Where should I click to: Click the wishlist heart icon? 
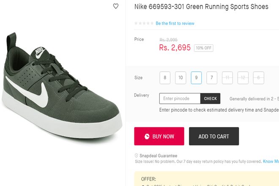116,6
